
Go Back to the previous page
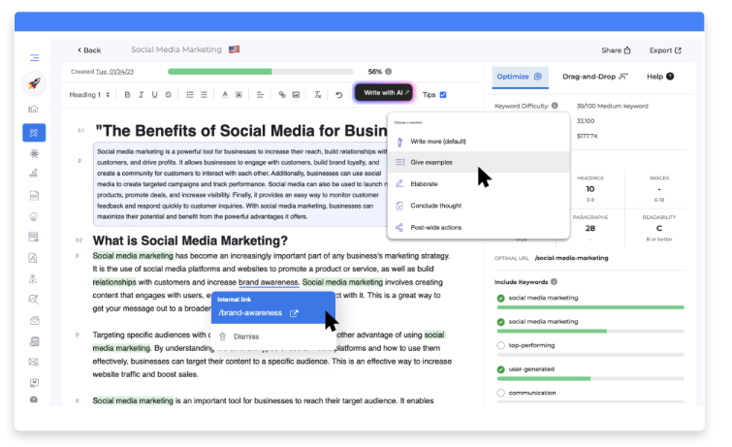(x=89, y=50)
